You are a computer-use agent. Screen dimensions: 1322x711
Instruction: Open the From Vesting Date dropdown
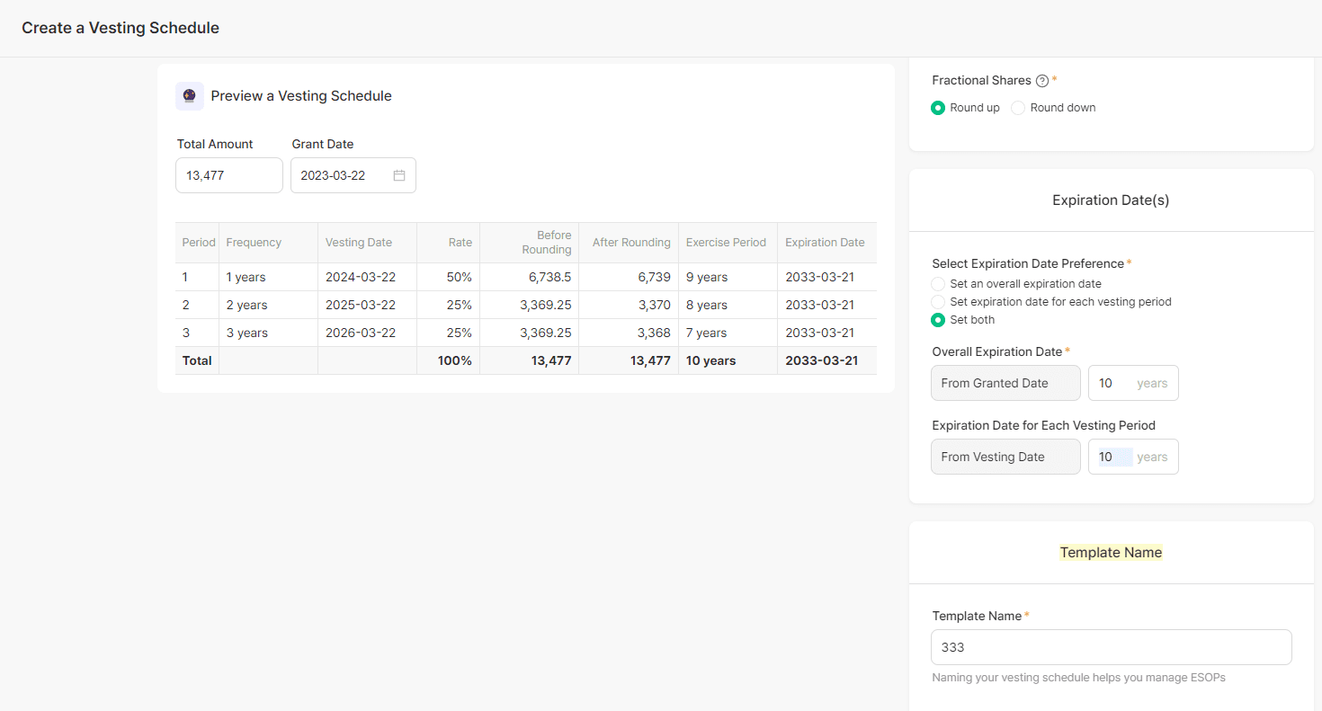click(1005, 457)
